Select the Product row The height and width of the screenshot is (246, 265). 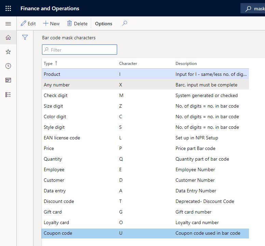coord(145,74)
